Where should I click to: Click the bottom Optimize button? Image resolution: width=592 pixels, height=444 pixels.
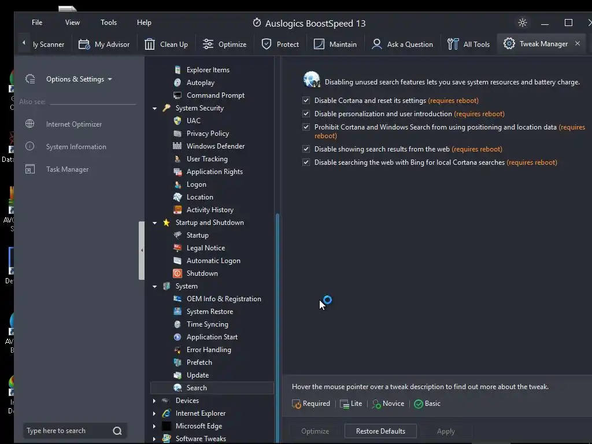(315, 431)
